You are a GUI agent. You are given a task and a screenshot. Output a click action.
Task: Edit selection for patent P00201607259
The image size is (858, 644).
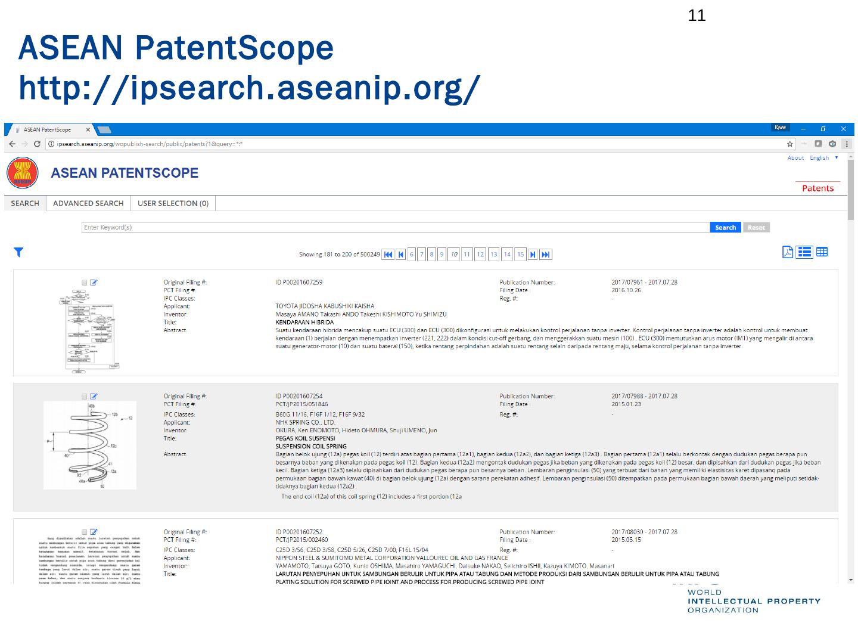[x=94, y=283]
